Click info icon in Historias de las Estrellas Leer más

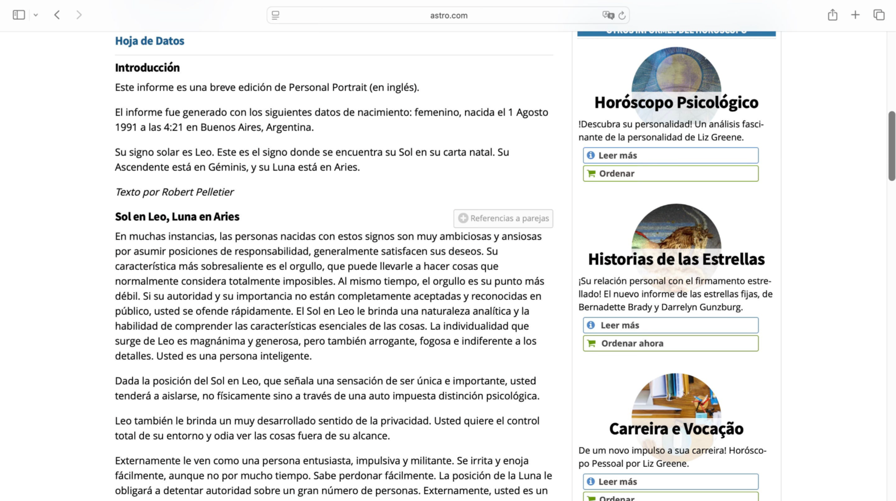(590, 325)
